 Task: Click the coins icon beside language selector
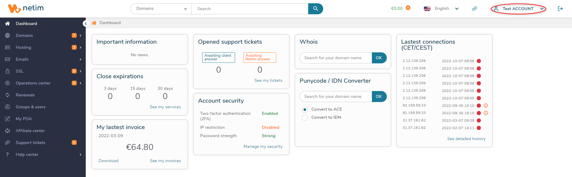point(475,9)
